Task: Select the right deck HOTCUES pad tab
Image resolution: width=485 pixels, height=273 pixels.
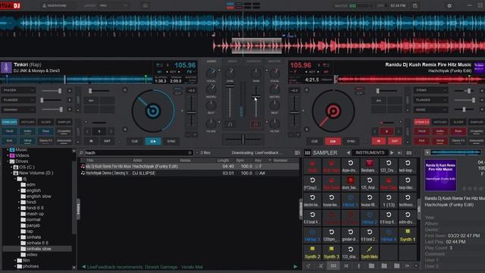Action: (440, 122)
